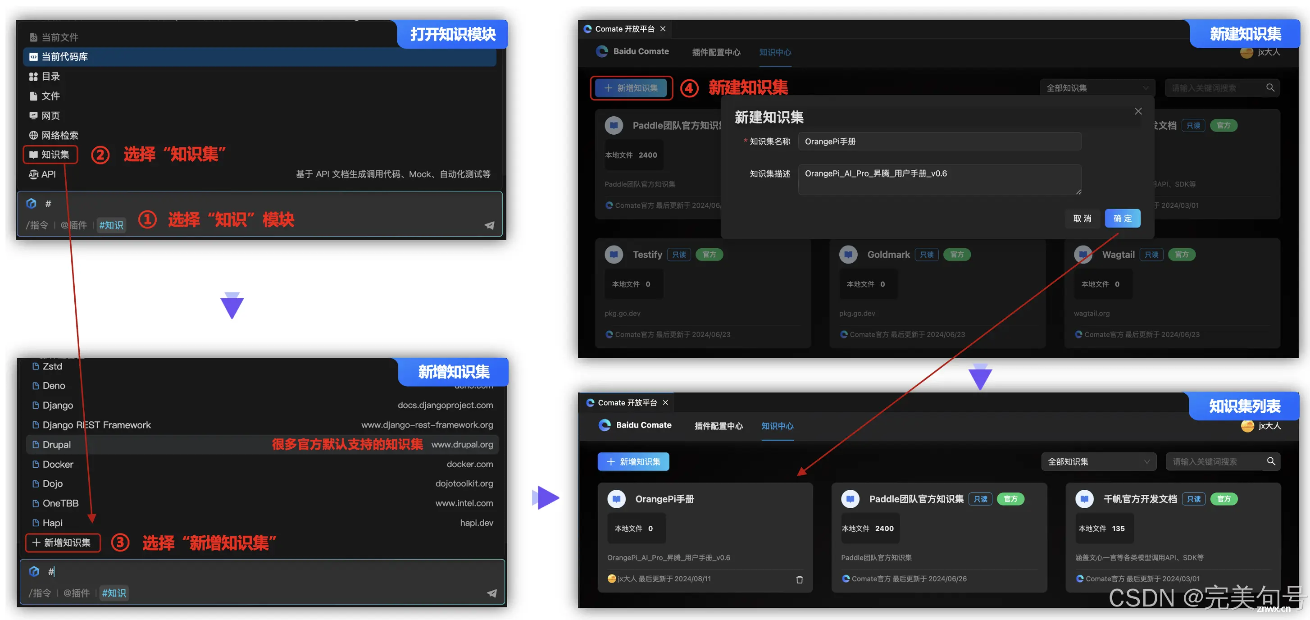
Task: Click 千帆官方开发文档 book icon in bottom-right window
Action: point(1084,499)
